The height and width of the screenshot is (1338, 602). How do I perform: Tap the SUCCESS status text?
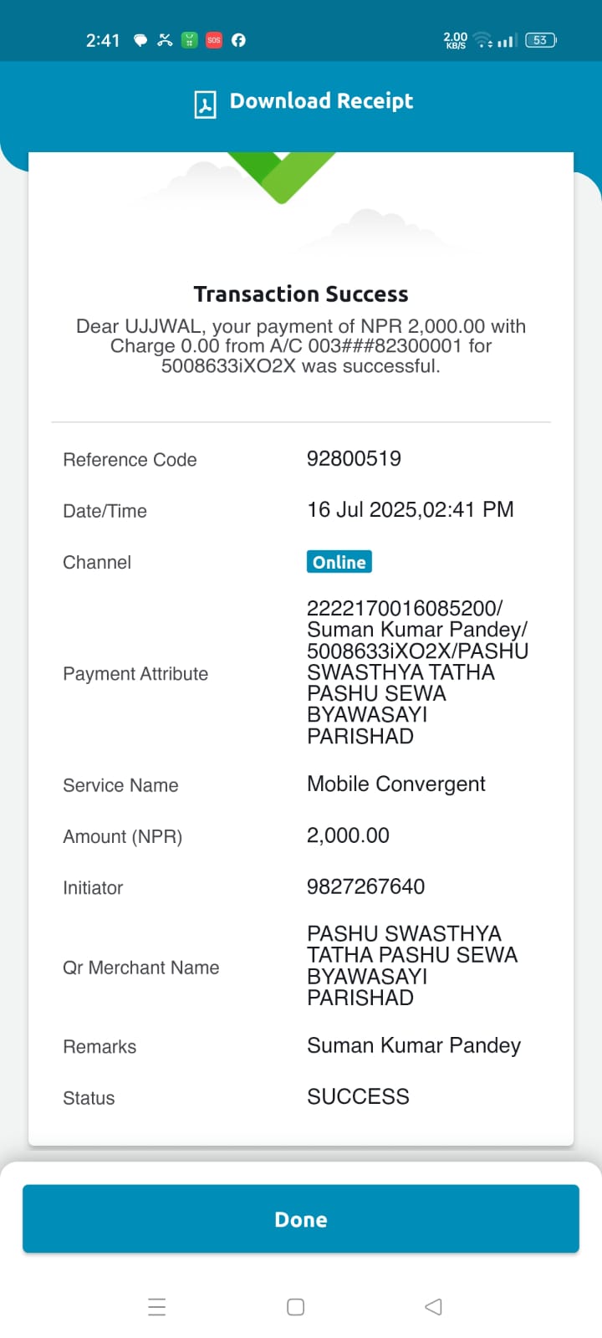[358, 1096]
